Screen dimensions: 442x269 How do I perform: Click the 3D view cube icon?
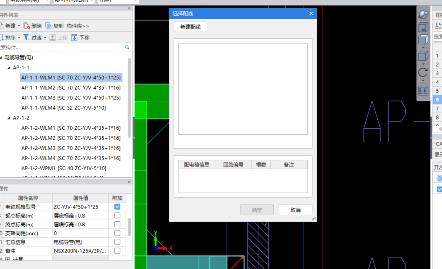pos(423,28)
